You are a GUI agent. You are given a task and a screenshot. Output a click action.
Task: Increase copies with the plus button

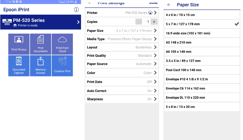point(154,22)
